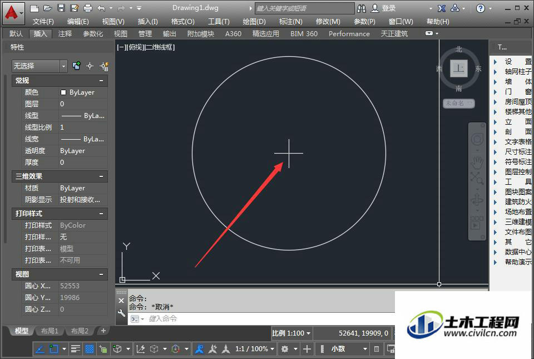This screenshot has width=534, height=359.
Task: Collapse the 常规 section in Properties
Action: [101, 81]
